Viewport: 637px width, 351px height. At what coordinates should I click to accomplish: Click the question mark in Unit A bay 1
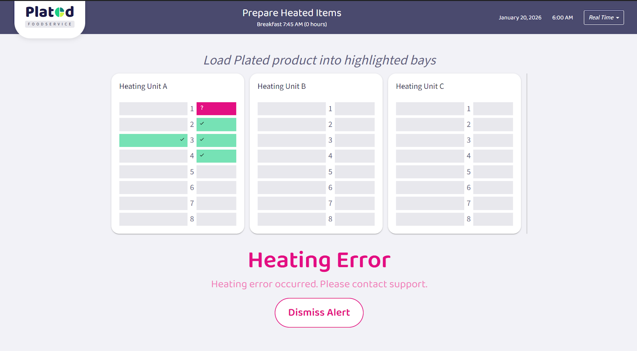202,108
